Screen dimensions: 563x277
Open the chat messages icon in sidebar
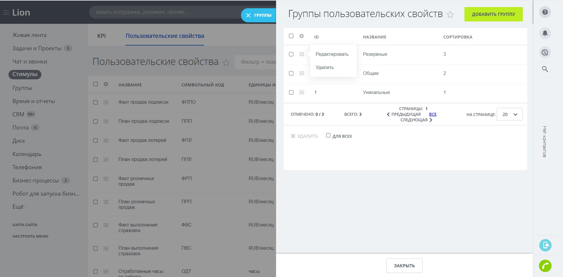[x=545, y=53]
